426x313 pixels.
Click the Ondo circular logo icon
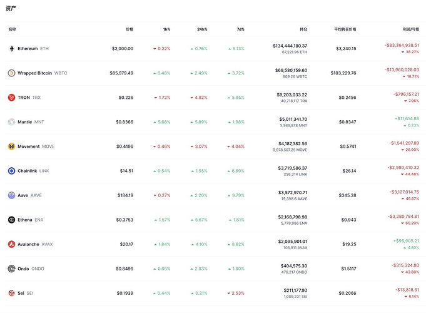coord(11,269)
